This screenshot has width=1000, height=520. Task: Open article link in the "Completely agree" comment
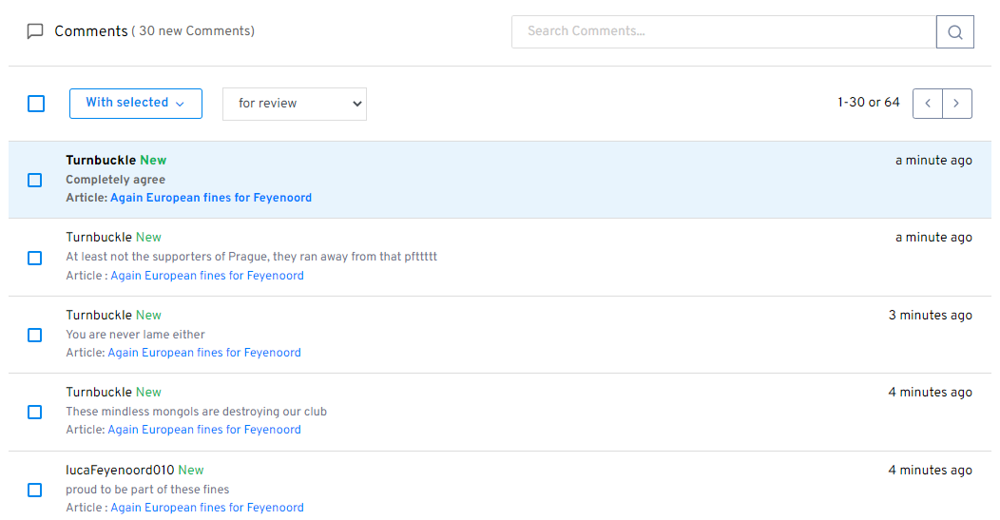tap(211, 198)
